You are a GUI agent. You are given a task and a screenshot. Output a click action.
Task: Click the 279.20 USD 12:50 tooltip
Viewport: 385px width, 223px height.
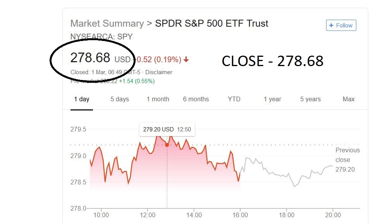(167, 129)
